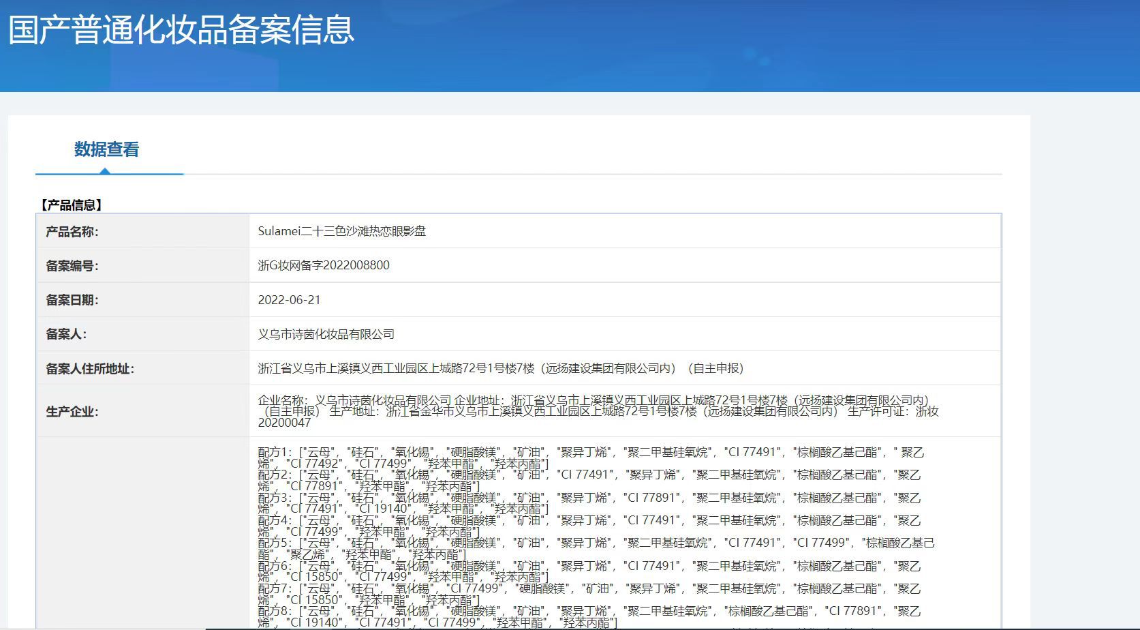Click the manufacturer details beginning 企业名称
Image resolution: width=1140 pixels, height=630 pixels.
598,411
